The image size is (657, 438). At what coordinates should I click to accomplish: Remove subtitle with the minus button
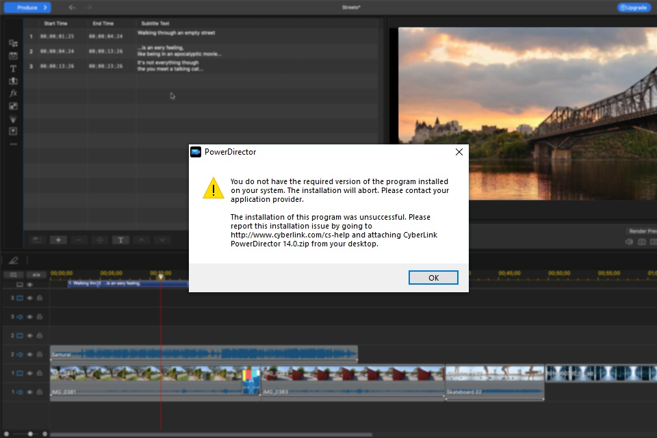pos(79,240)
